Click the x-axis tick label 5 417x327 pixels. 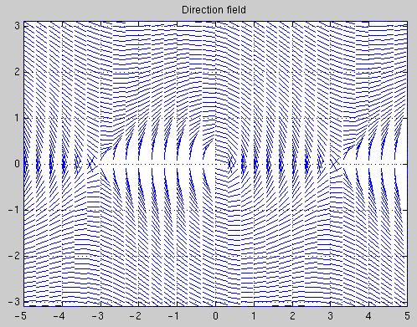click(407, 316)
